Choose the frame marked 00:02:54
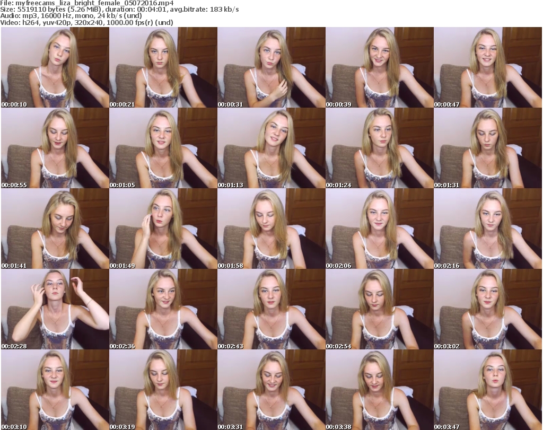The width and height of the screenshot is (543, 430). [380, 309]
